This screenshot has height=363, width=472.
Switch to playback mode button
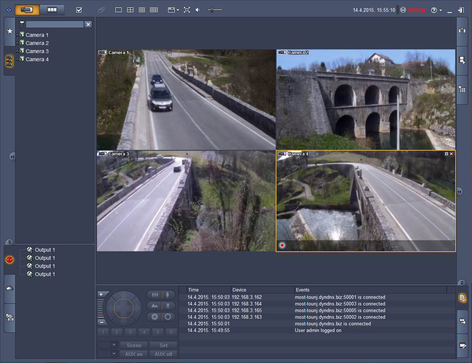(52, 10)
